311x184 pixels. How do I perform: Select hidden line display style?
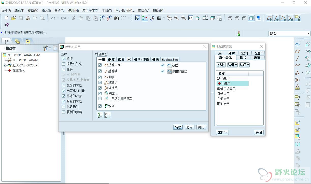tap(237, 18)
